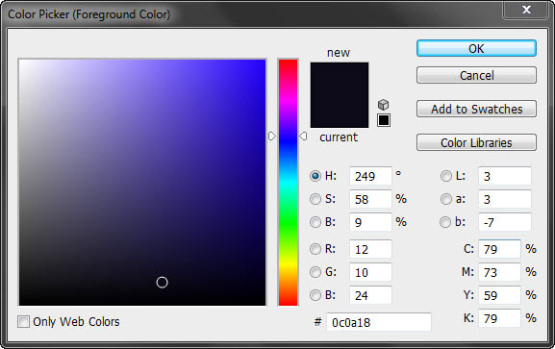Click the circular picker marker in the color field

163,282
